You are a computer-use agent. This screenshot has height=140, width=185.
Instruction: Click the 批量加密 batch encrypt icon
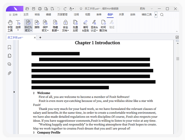click(75, 26)
